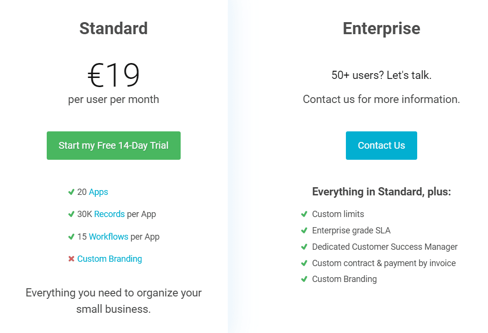Click the checkmark next to Custom contract item
The height and width of the screenshot is (333, 488).
[304, 263]
